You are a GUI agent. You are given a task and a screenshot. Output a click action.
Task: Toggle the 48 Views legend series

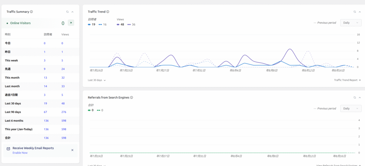[120, 25]
